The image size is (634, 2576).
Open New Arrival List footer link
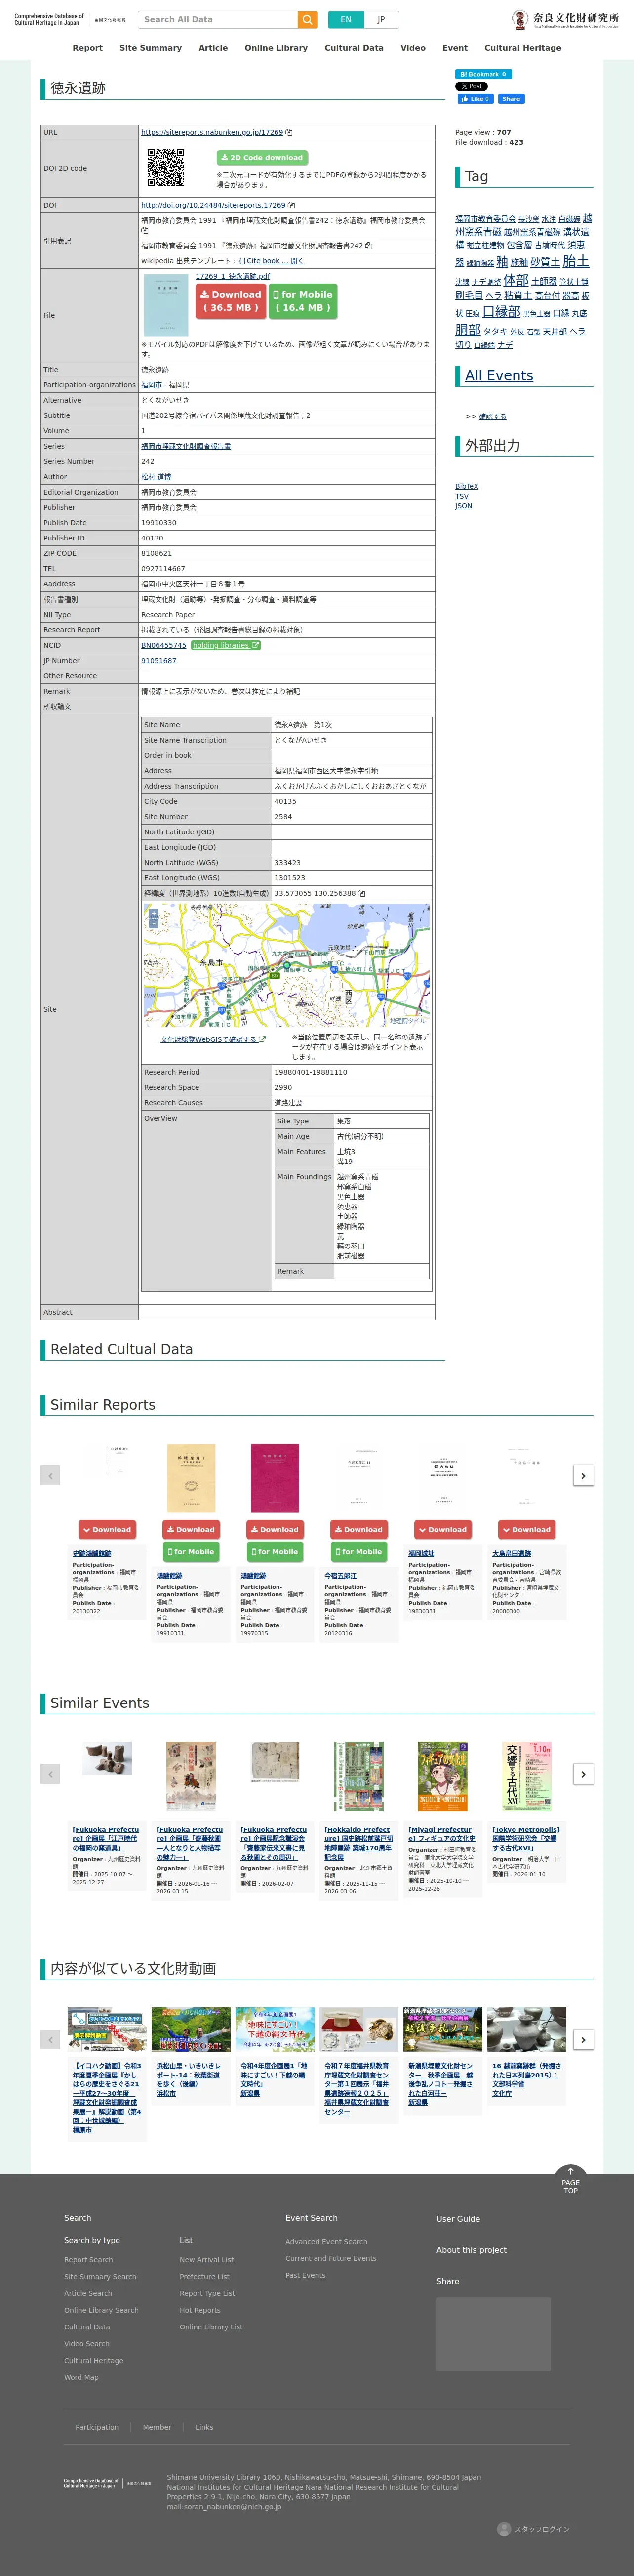click(x=207, y=2260)
